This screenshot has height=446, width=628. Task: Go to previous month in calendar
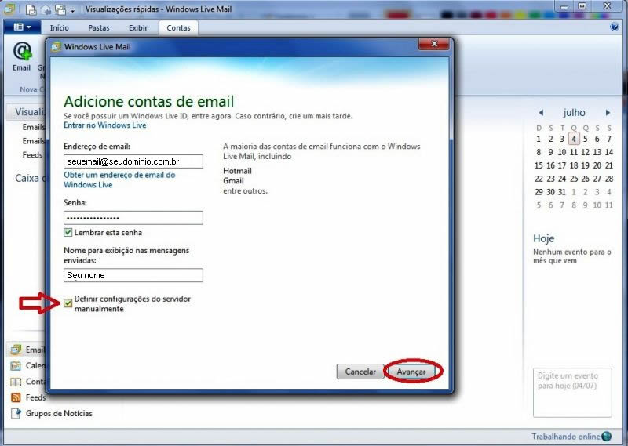pyautogui.click(x=541, y=113)
